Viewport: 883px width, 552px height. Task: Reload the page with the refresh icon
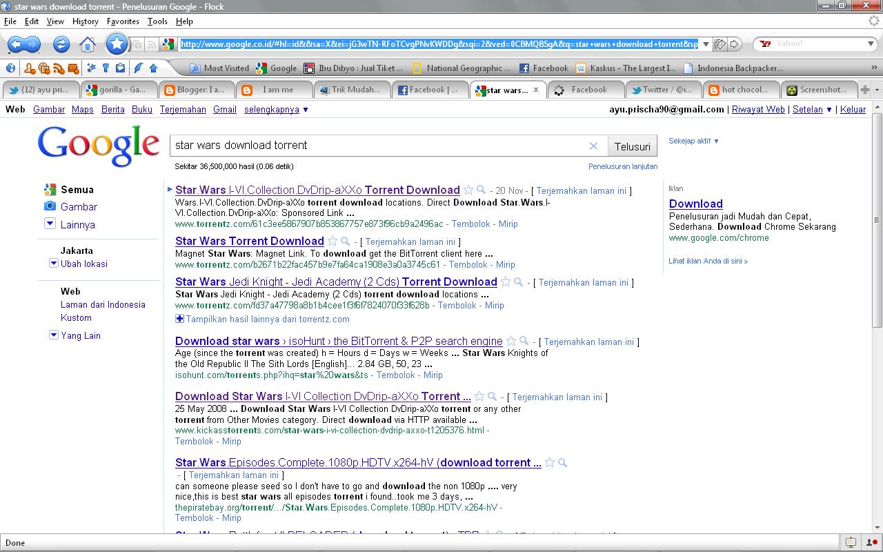pyautogui.click(x=61, y=44)
